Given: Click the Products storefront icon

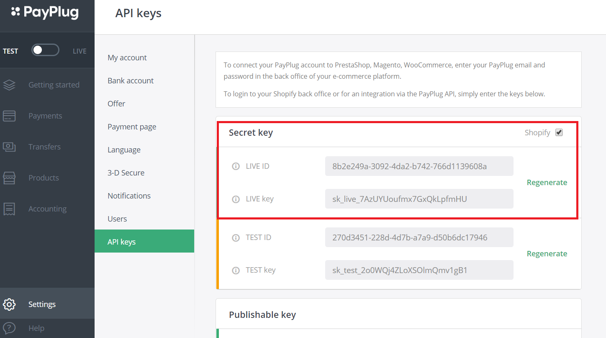Looking at the screenshot, I should click(x=9, y=178).
